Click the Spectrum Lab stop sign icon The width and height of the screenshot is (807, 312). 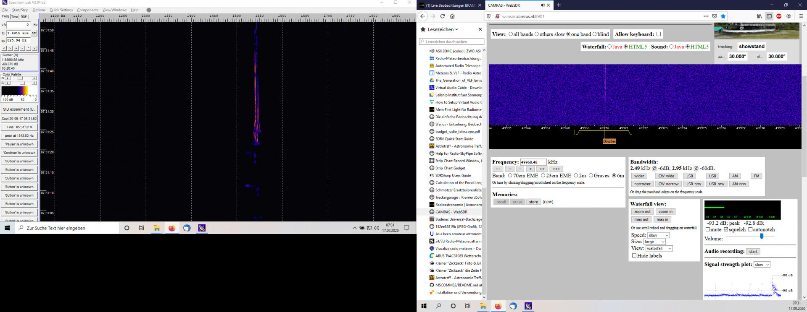coord(149,10)
